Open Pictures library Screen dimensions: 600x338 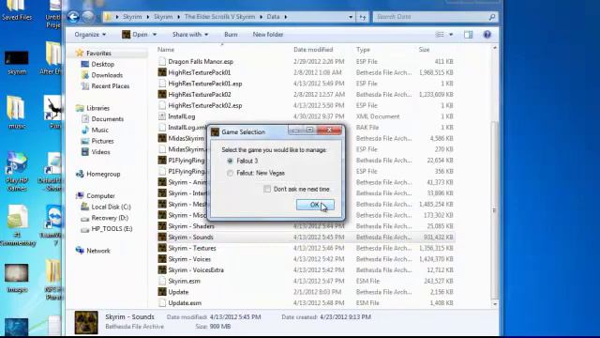pos(102,141)
